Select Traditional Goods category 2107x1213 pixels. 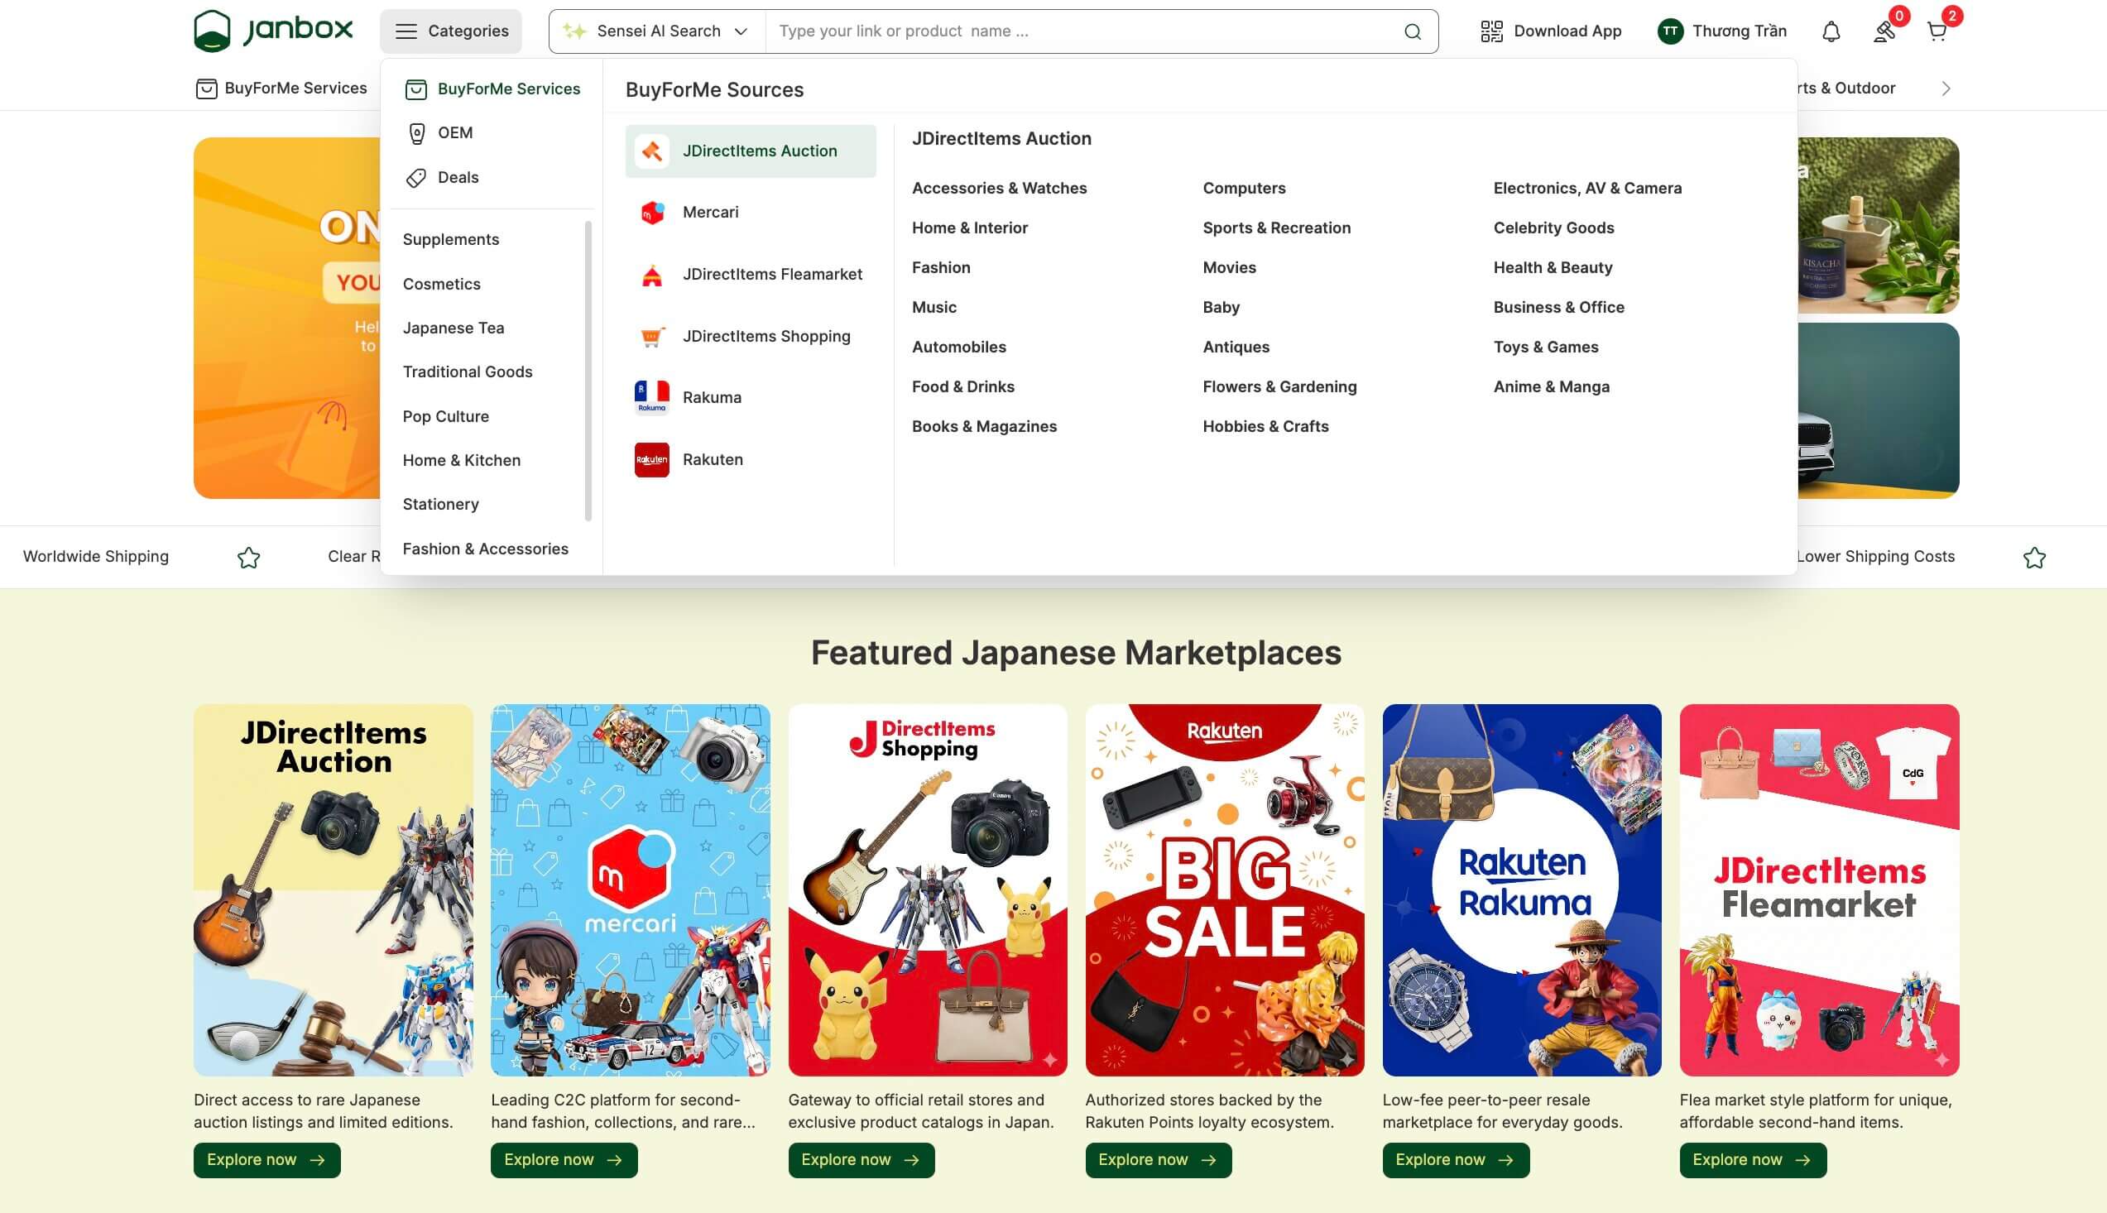[468, 372]
